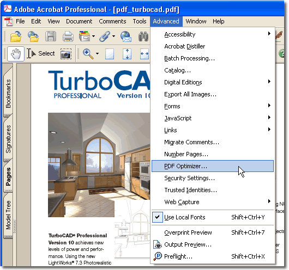The width and height of the screenshot is (289, 270).
Task: Choose Catalog menu entry
Action: (213, 70)
